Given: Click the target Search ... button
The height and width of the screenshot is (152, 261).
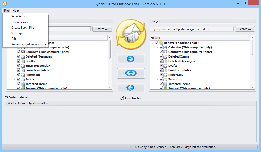Looking at the screenshot, I should coord(245,29).
